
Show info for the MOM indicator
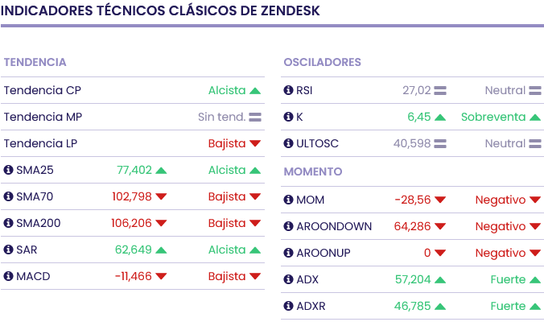pyautogui.click(x=289, y=200)
